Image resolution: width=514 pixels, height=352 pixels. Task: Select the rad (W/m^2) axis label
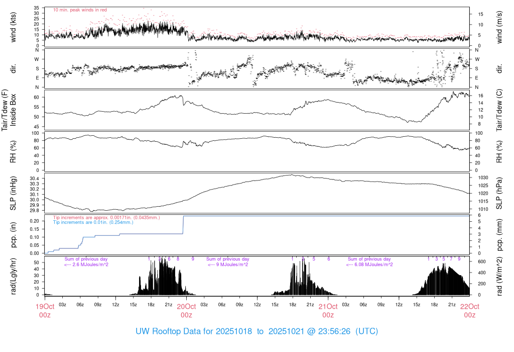coord(500,276)
